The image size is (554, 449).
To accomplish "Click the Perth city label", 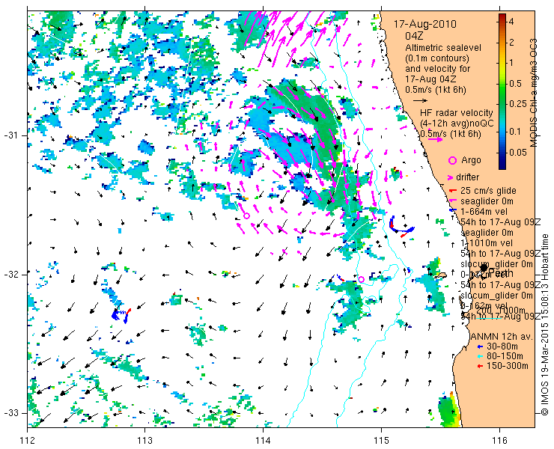I will click(501, 272).
